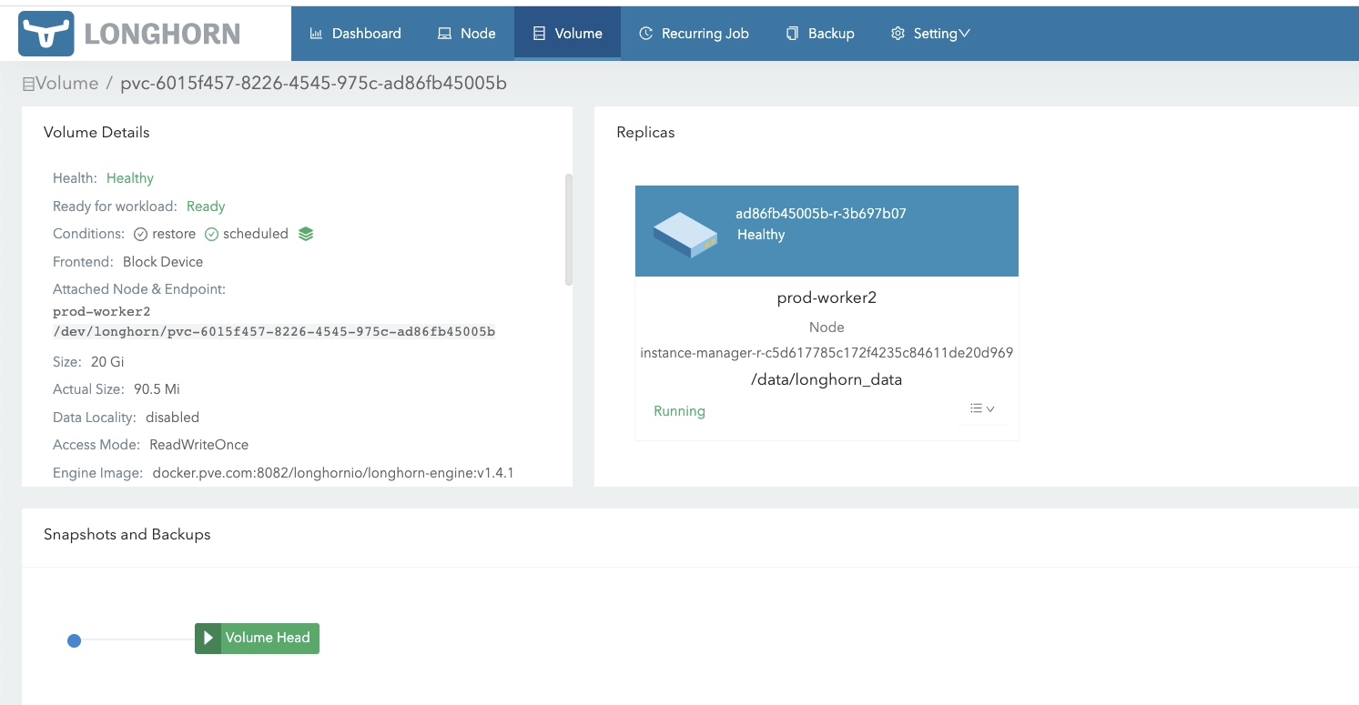Click the disk icon on the replica card
Screen dimensions: 1359x705
click(x=684, y=232)
